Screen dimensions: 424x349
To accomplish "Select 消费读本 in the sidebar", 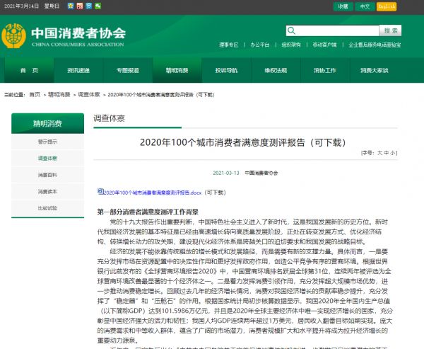I will [47, 192].
